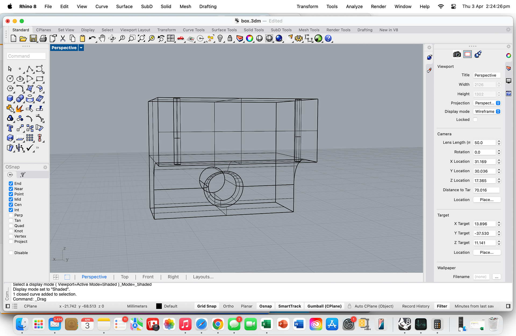Open the Projection dropdown
This screenshot has height=336, width=516.
coord(487,103)
